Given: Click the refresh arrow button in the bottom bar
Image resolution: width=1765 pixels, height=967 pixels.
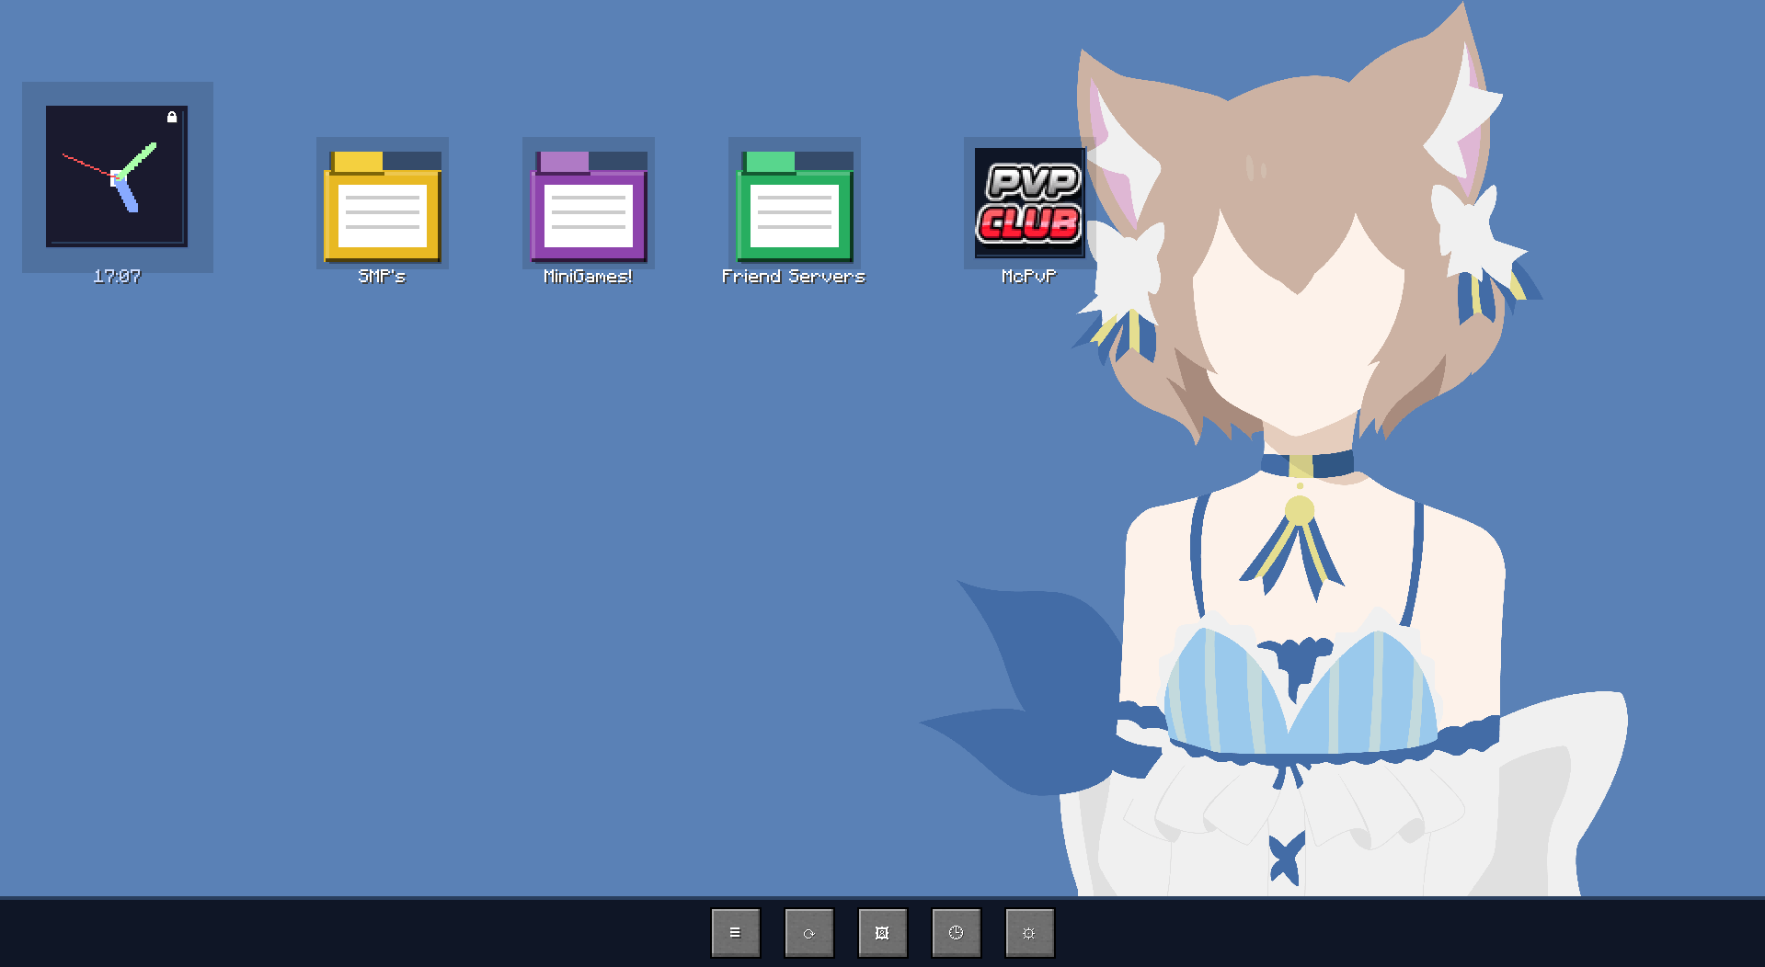Looking at the screenshot, I should tap(808, 932).
